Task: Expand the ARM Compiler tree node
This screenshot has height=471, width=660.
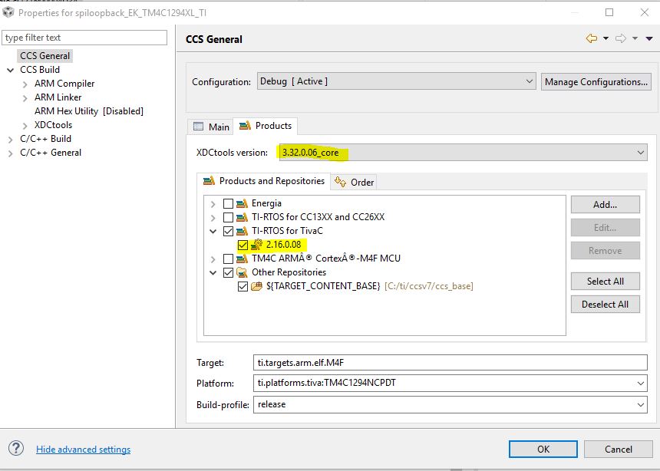Action: tap(25, 84)
